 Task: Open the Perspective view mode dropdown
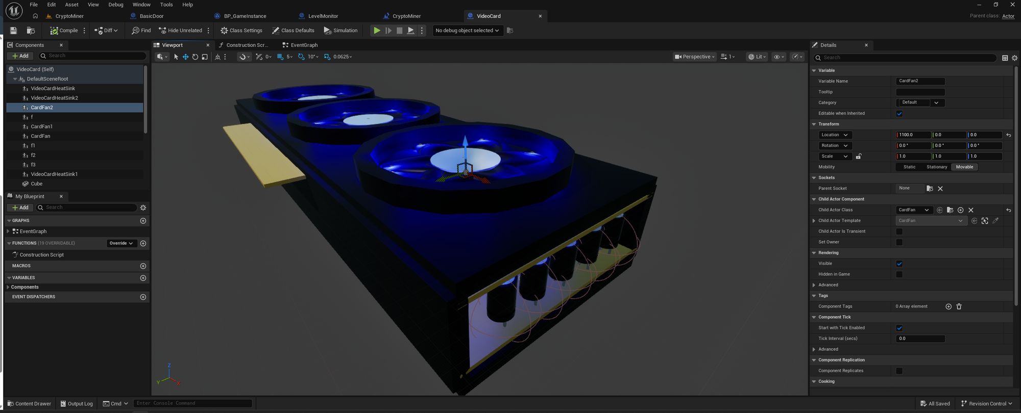pos(694,57)
